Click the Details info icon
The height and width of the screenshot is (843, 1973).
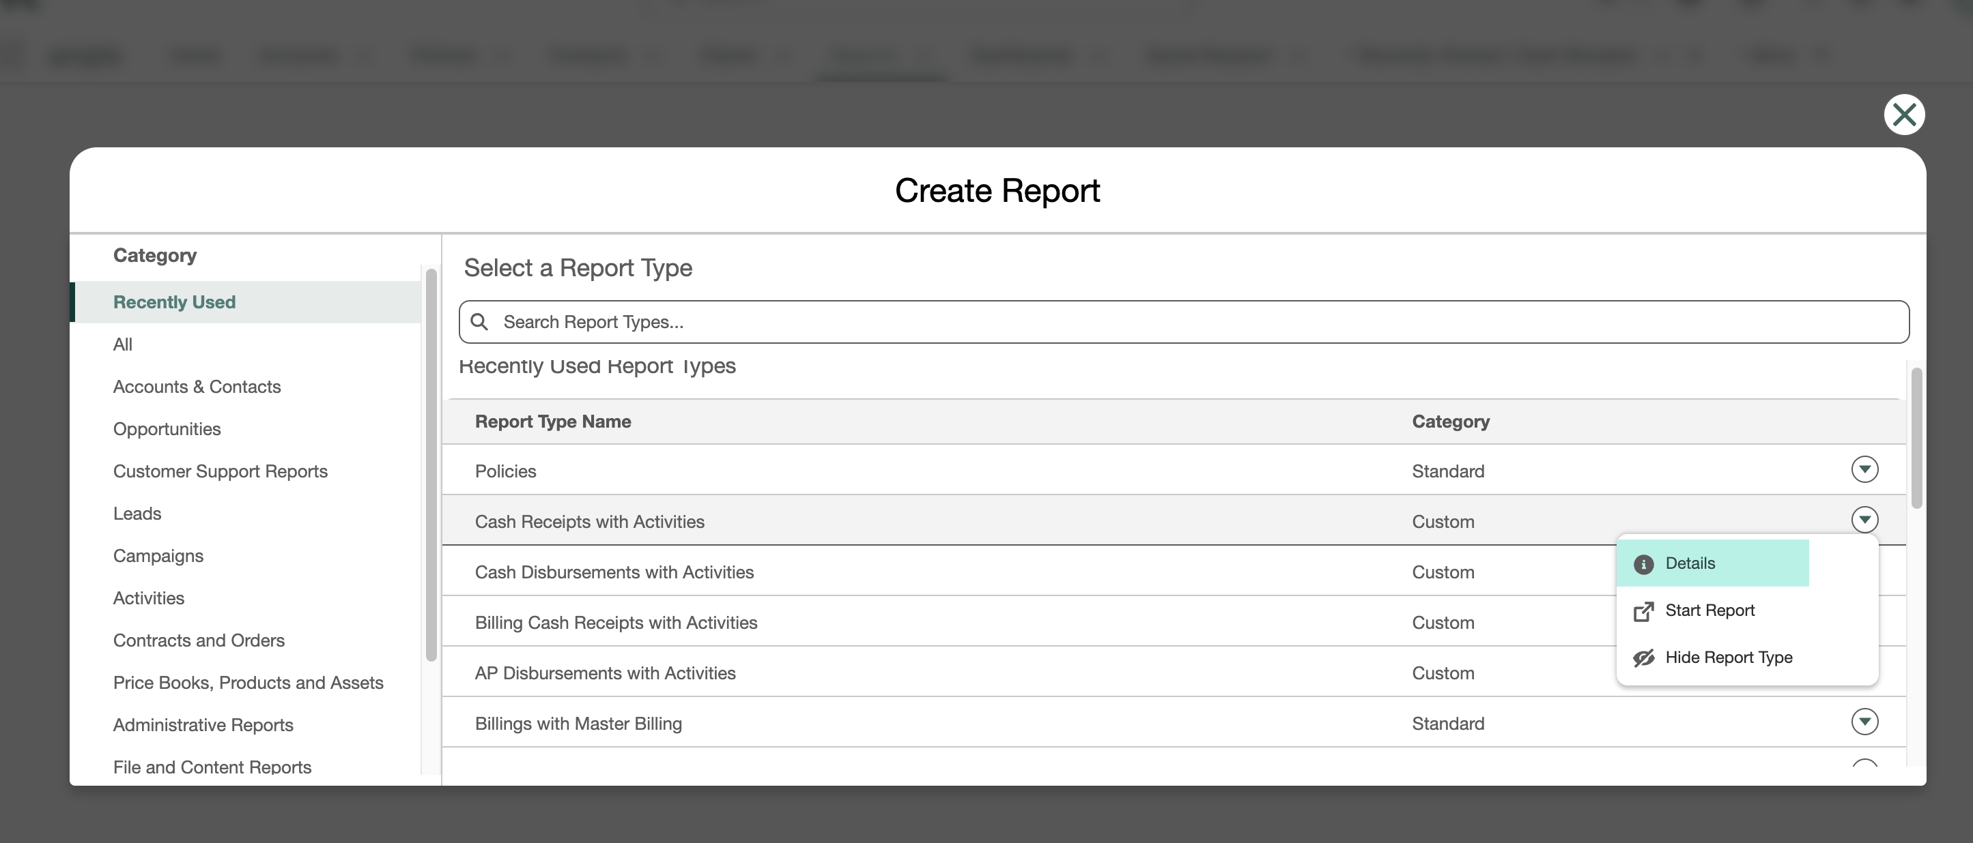pos(1643,564)
